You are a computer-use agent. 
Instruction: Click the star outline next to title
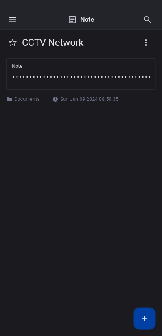click(13, 43)
